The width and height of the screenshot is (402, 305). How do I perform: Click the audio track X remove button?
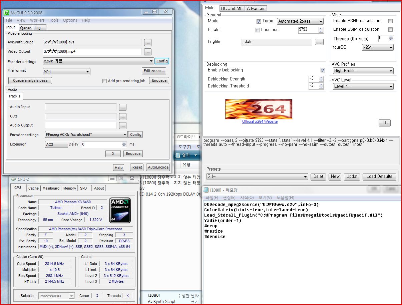pos(113,154)
